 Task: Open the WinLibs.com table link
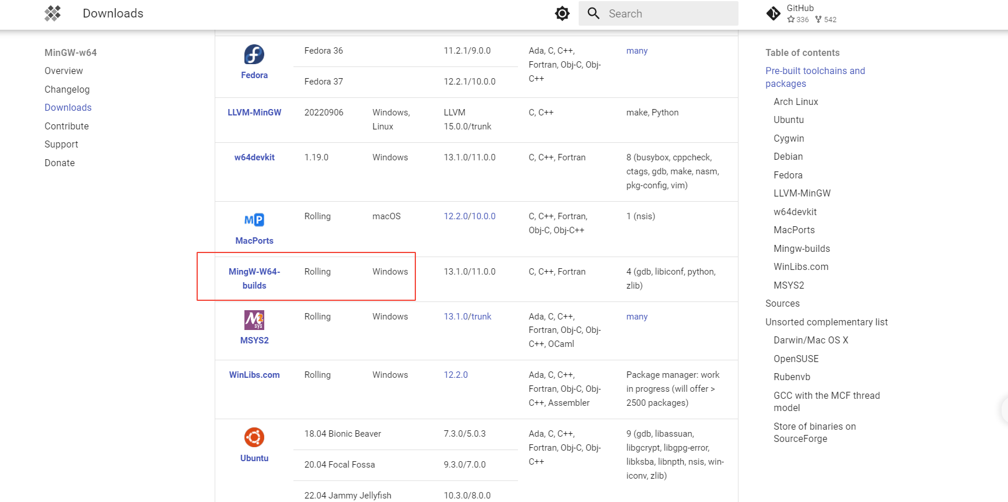click(254, 375)
